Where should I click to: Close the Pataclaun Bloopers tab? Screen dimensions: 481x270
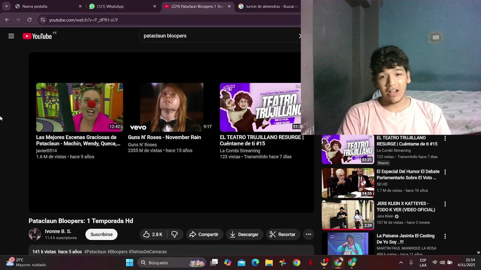tap(229, 6)
